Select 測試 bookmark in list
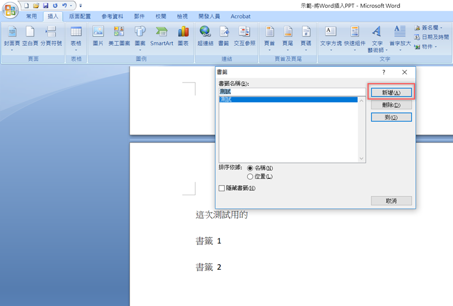 pos(288,100)
